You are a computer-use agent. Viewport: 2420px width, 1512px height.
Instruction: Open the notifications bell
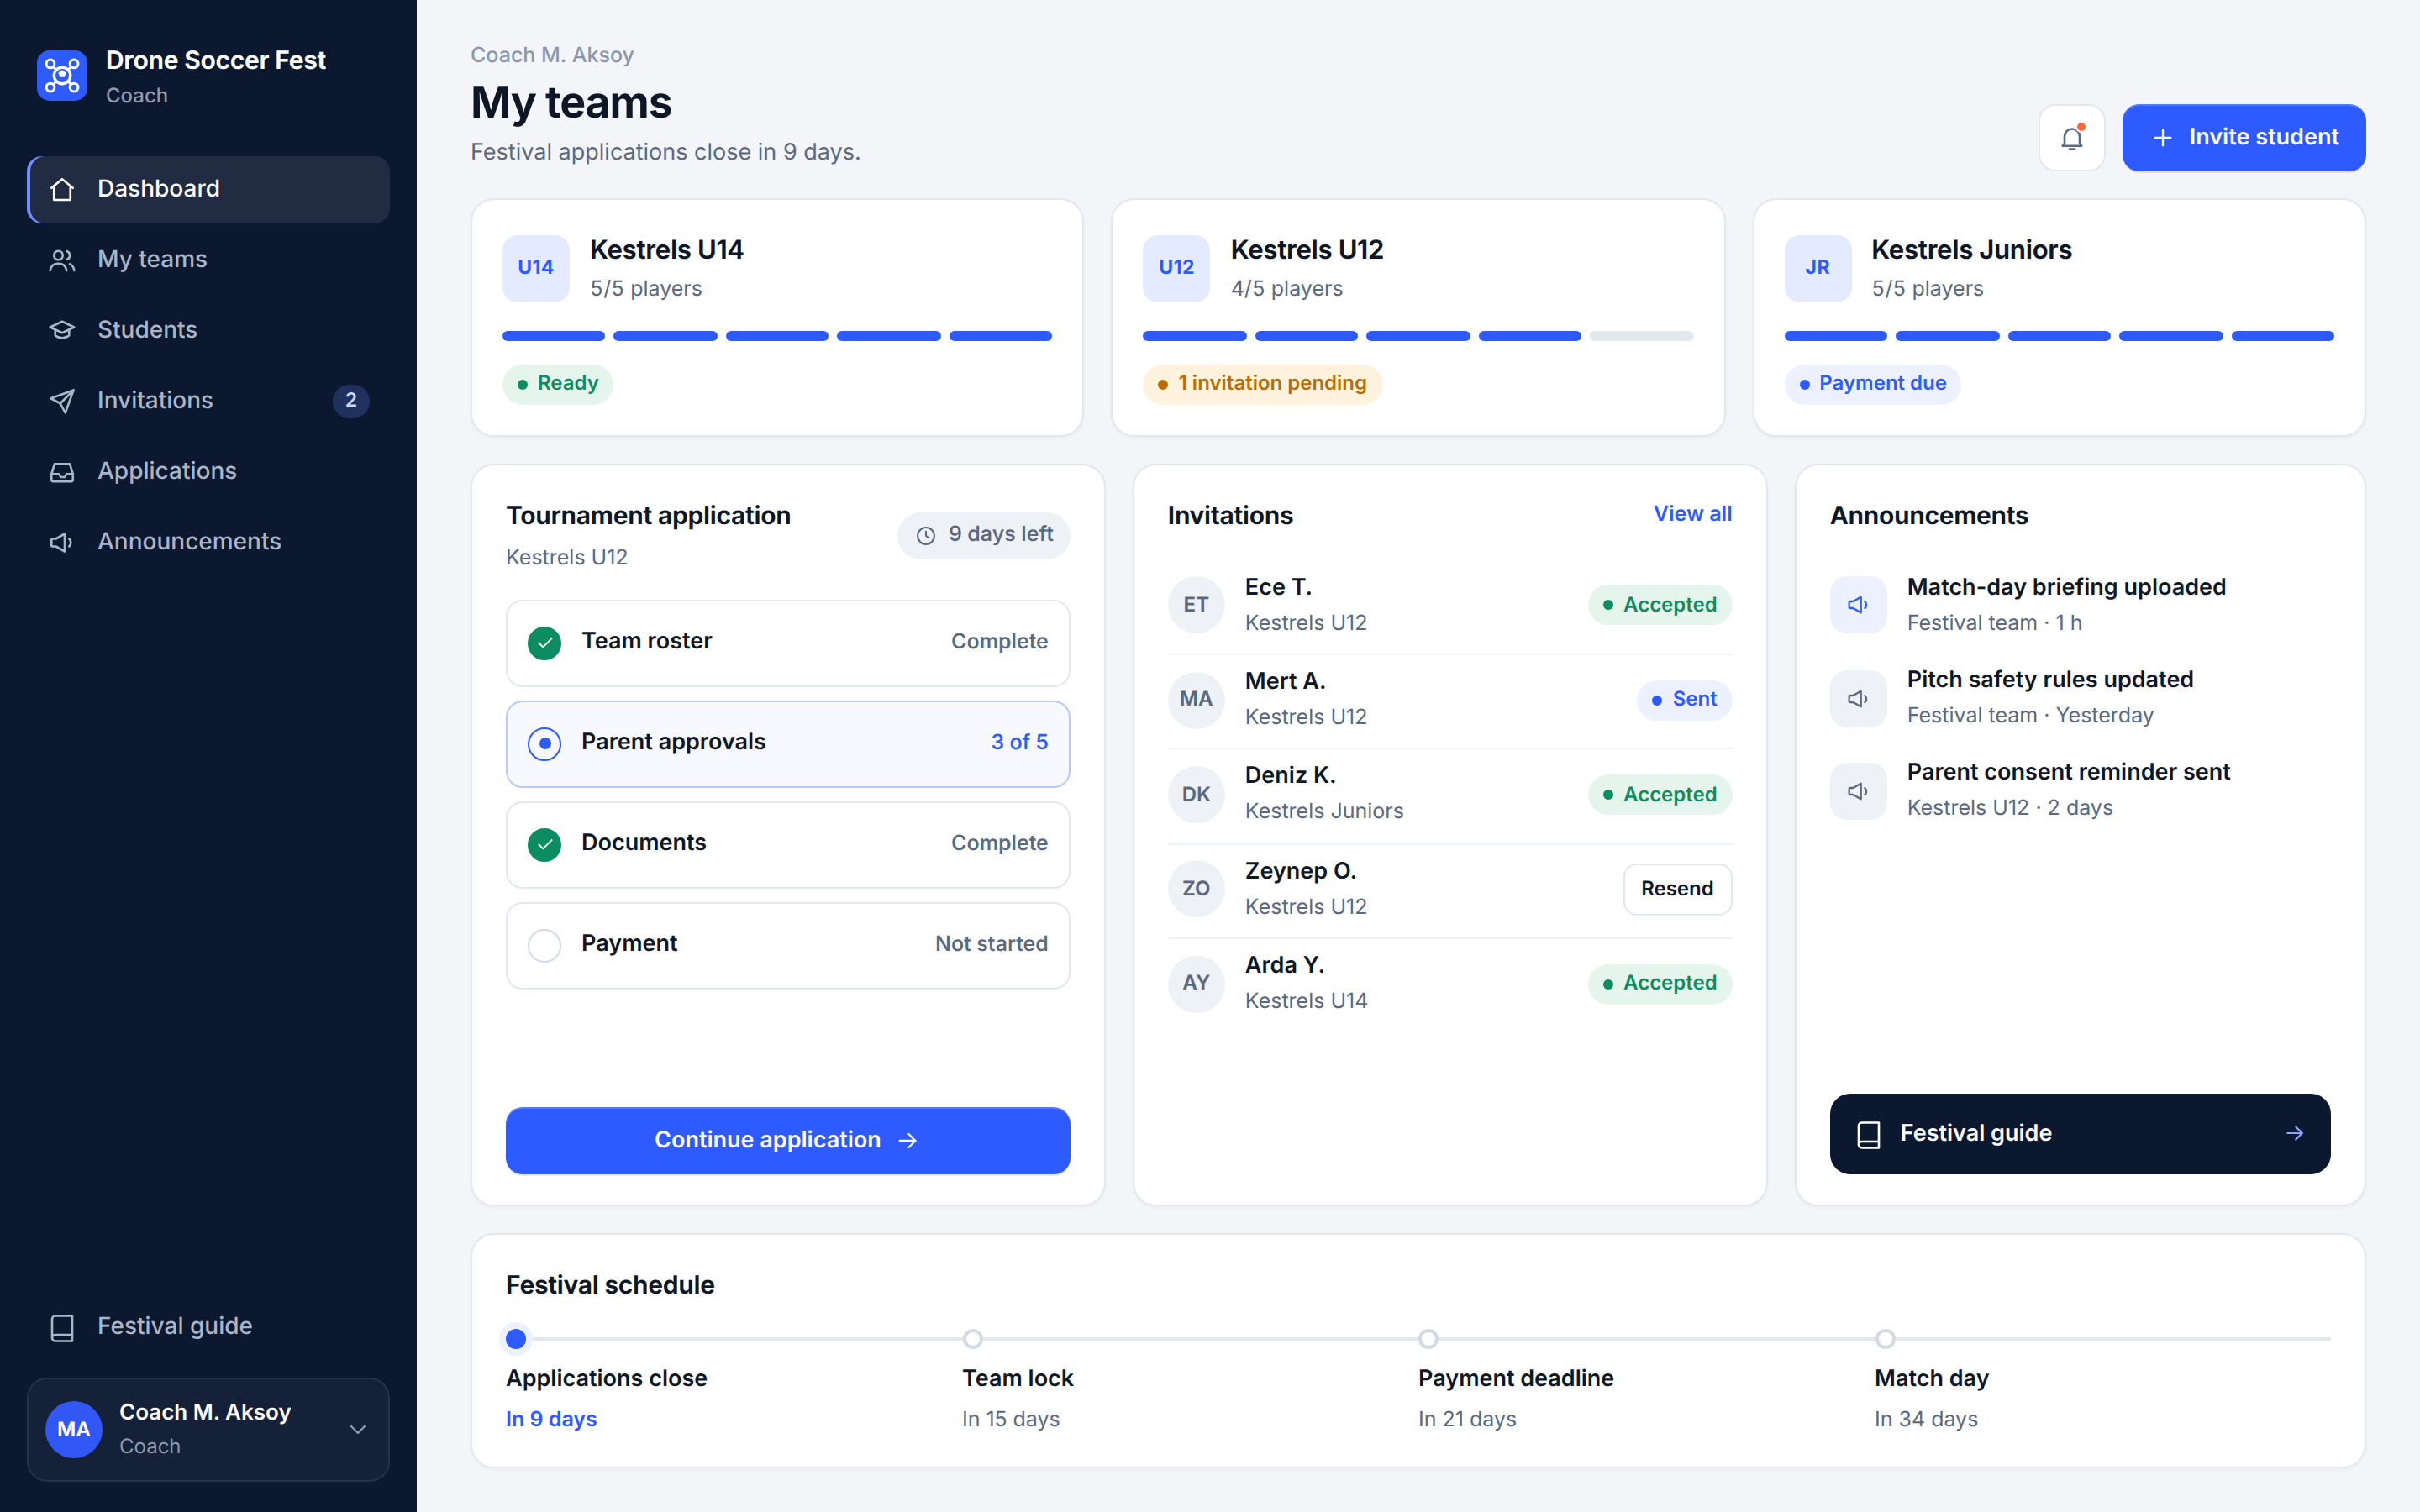click(2071, 138)
